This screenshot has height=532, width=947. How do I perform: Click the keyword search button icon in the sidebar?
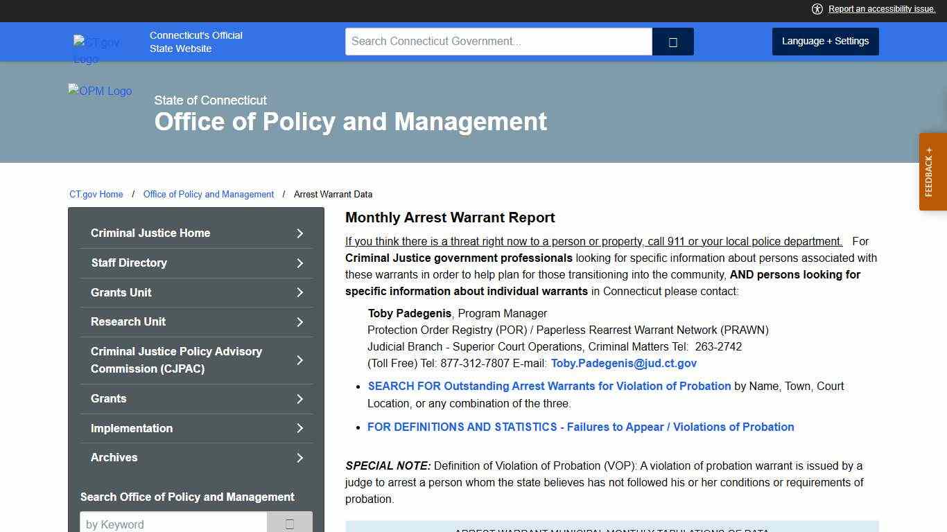(x=289, y=523)
